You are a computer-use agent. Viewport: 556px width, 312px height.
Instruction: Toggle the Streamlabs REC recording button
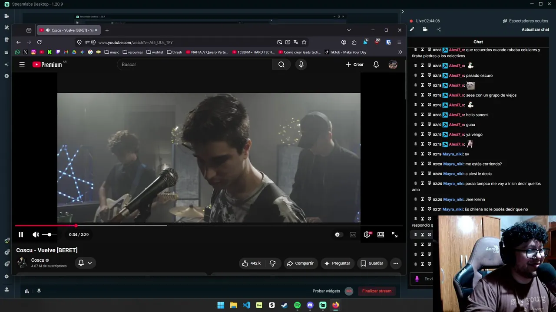pos(349,291)
